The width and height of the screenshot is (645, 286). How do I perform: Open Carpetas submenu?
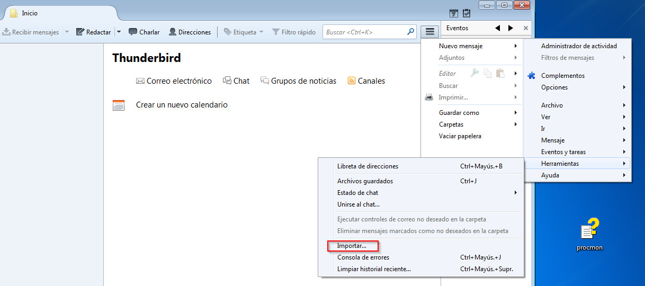(x=471, y=124)
